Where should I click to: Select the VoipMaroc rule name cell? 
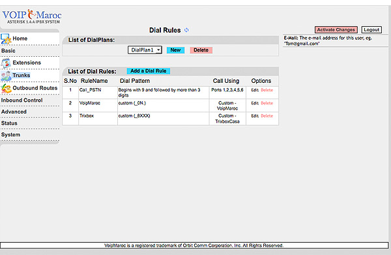(98, 106)
